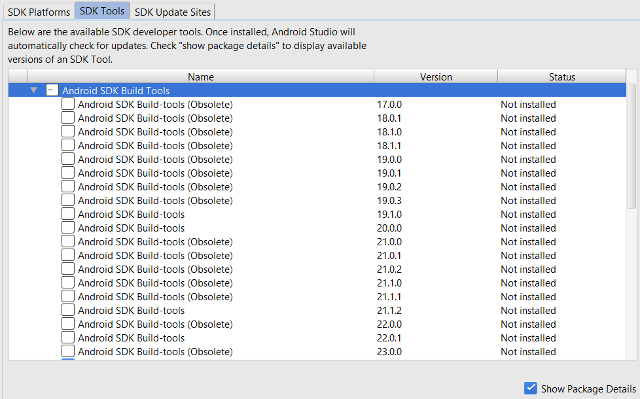The width and height of the screenshot is (640, 399).
Task: Toggle the Android SDK Build Tools parent checkbox
Action: (52, 90)
